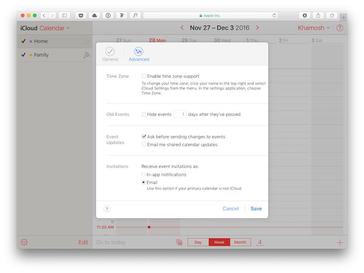Save the advanced preferences
This screenshot has height=273, width=364.
tap(256, 209)
